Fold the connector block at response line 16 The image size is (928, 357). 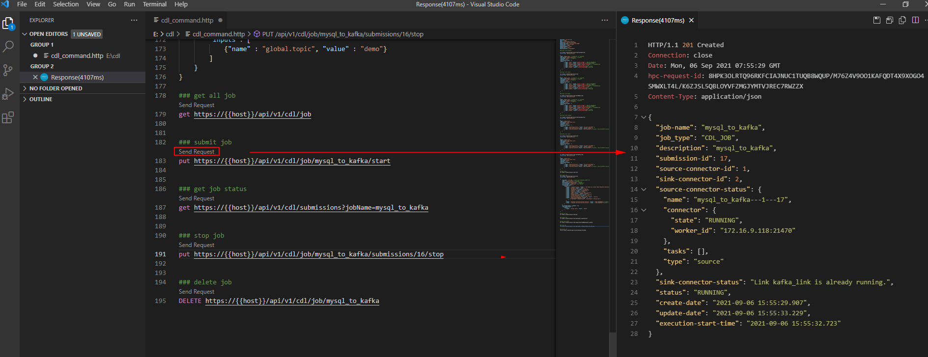pyautogui.click(x=644, y=210)
